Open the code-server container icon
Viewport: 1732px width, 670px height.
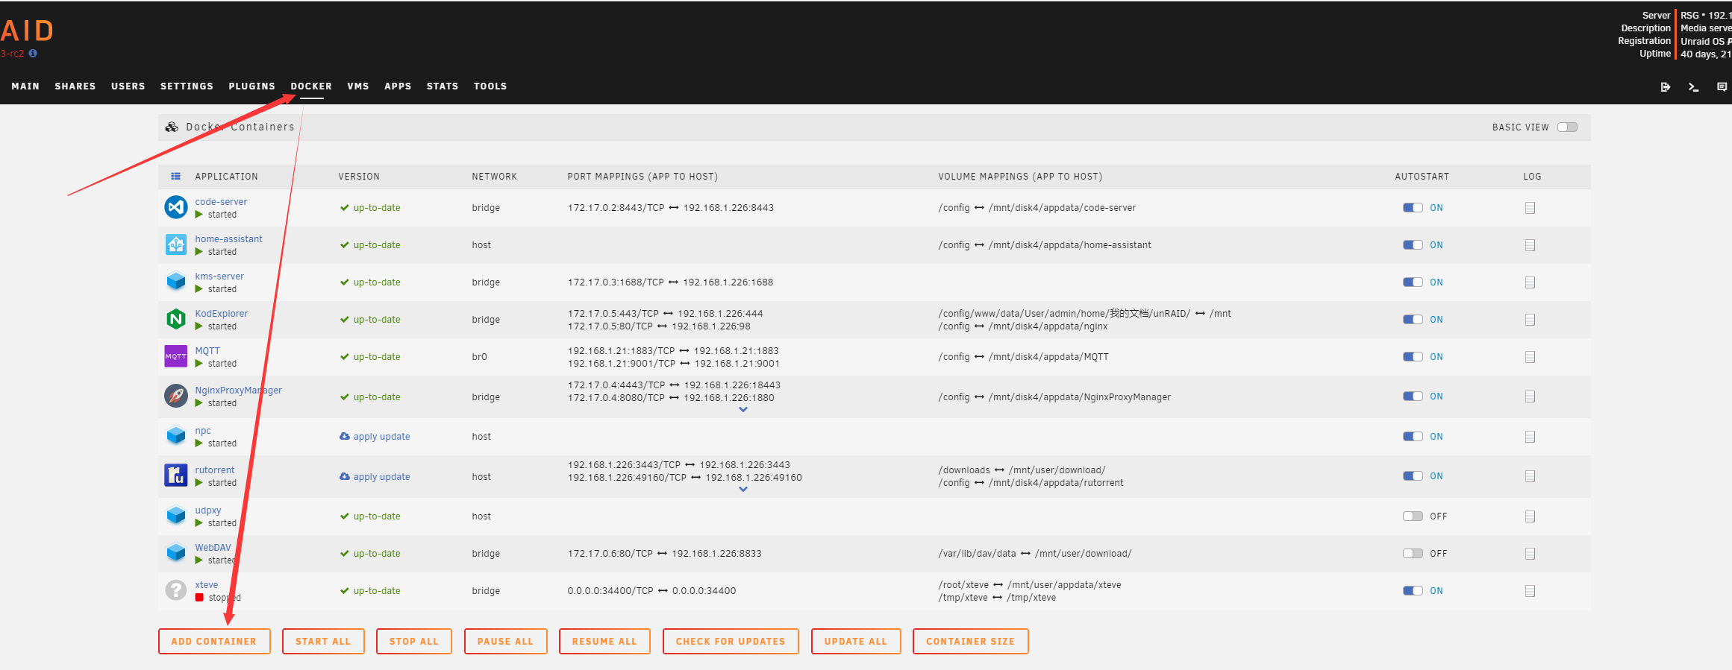click(x=176, y=207)
